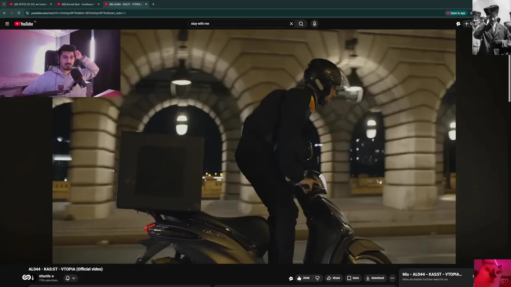Click the Mix - AL044 - KAS:ST playlist title
Screen dimensions: 511x287
tap(432, 274)
